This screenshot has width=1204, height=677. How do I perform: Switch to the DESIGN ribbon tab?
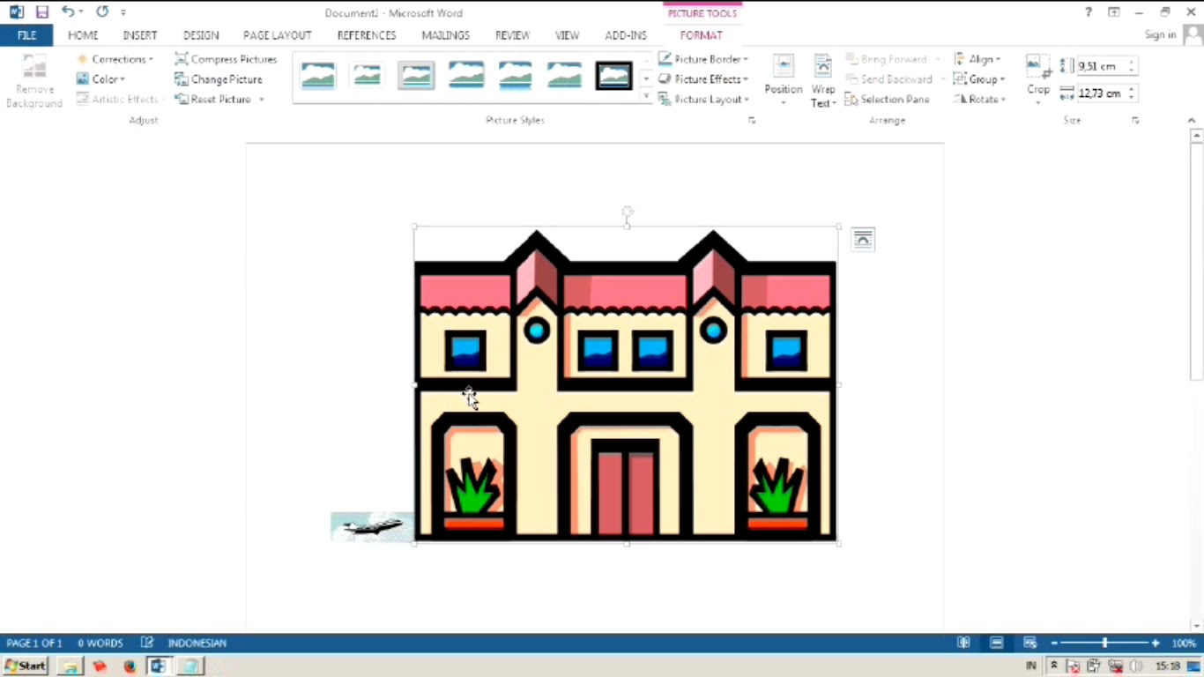(200, 35)
